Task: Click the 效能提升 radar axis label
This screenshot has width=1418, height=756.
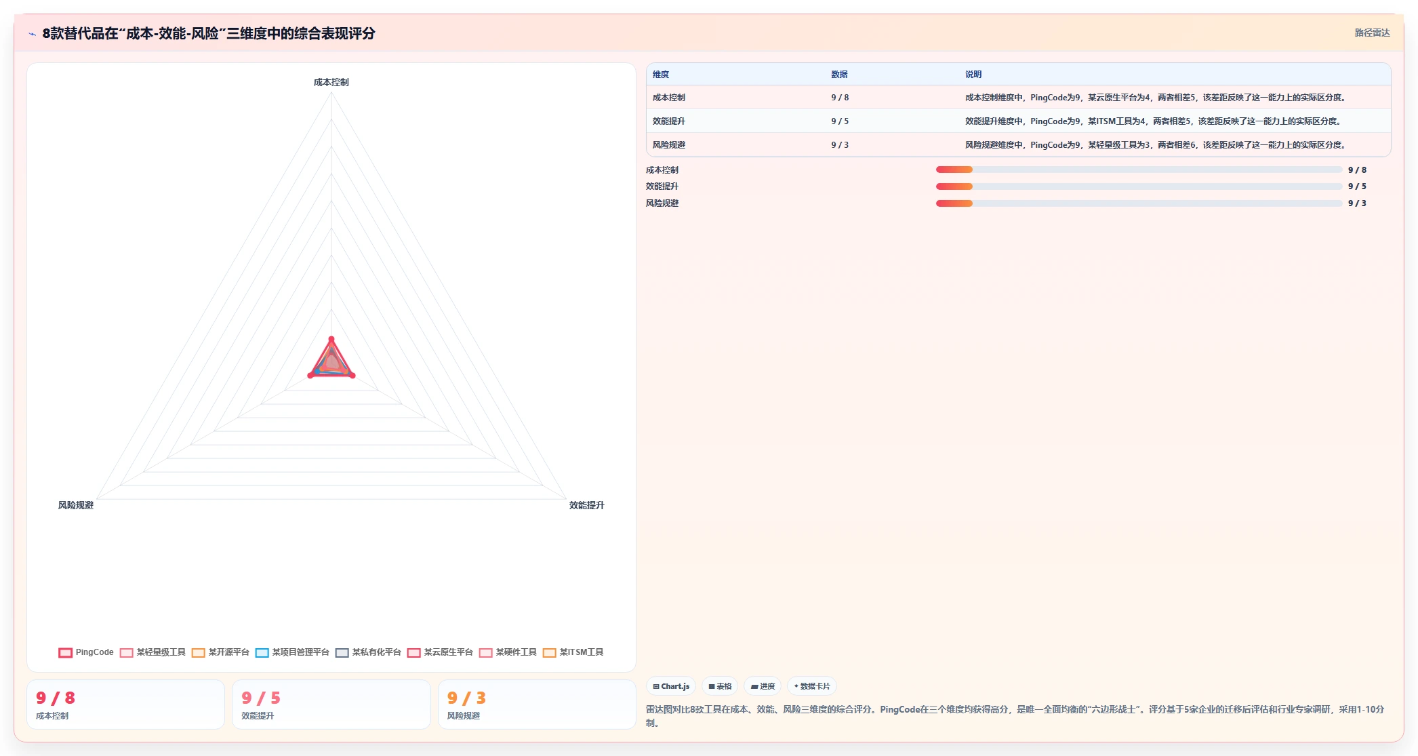Action: coord(586,505)
